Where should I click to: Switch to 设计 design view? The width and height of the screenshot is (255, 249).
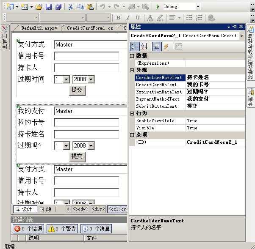point(25,209)
